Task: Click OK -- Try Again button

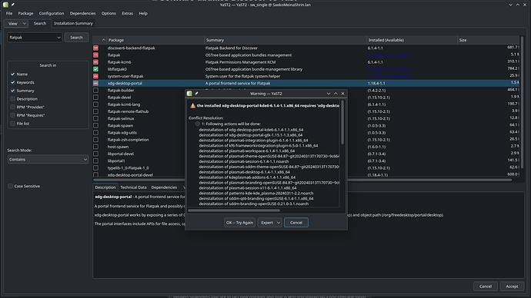Action: click(x=239, y=223)
